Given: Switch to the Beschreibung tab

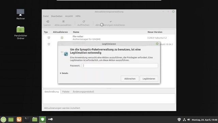Looking at the screenshot, I should point(51,92).
